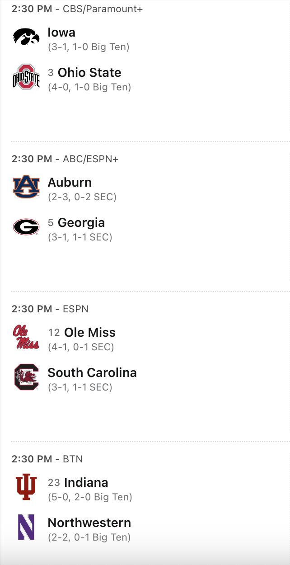The image size is (290, 565).
Task: Click the South Carolina Gamecocks logo
Action: coord(26,377)
